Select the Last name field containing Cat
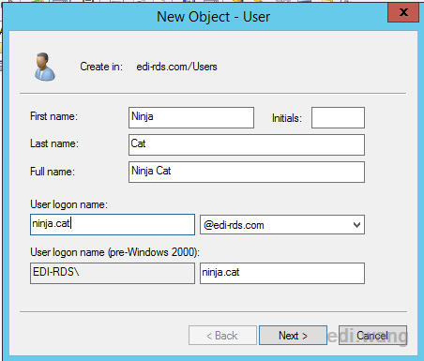The image size is (424, 361). (x=247, y=144)
